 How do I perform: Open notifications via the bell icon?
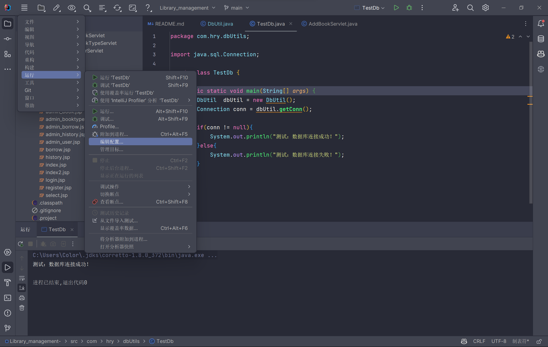click(x=541, y=23)
